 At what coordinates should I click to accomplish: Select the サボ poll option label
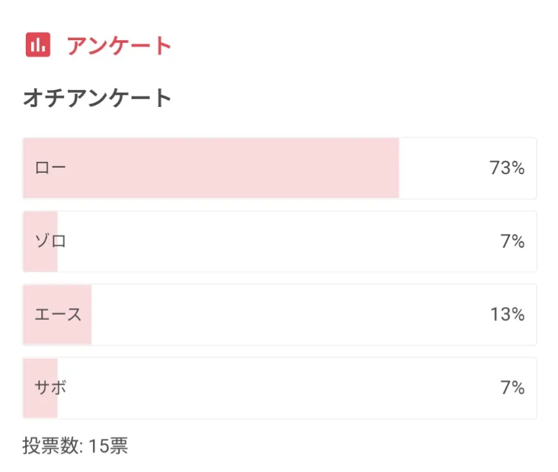point(50,388)
